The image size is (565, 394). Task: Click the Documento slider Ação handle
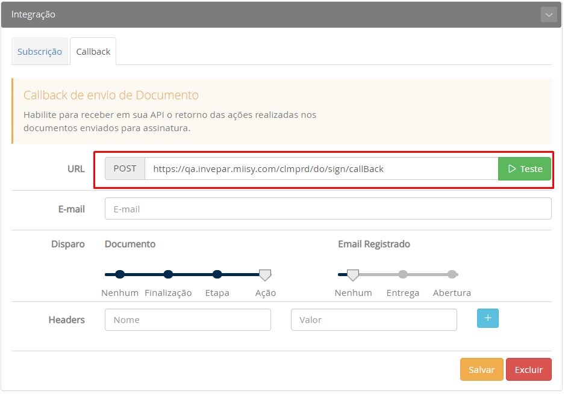[265, 275]
